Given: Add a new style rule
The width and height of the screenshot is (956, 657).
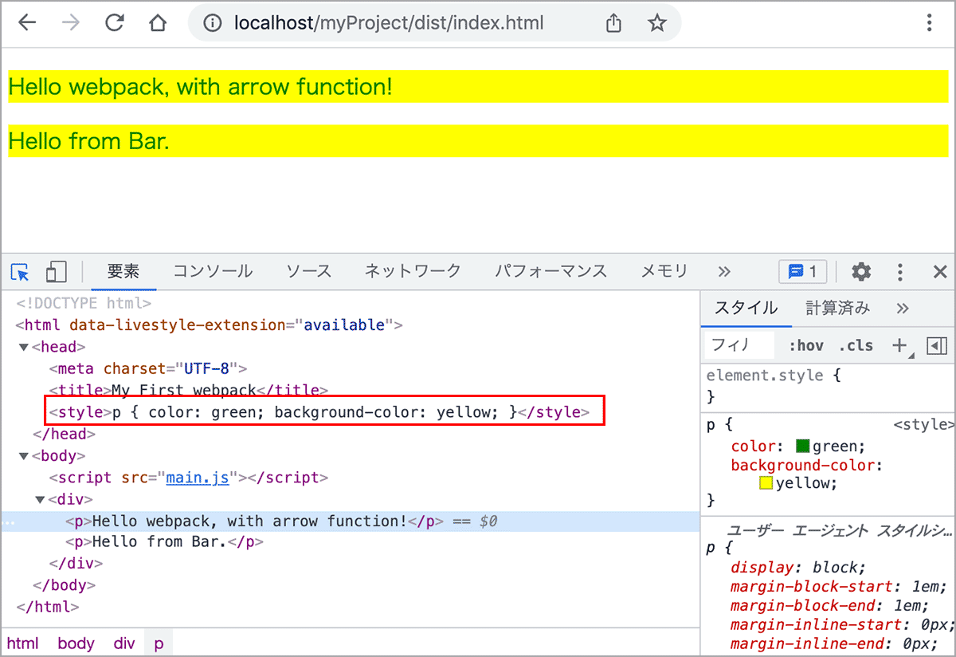Looking at the screenshot, I should (899, 345).
